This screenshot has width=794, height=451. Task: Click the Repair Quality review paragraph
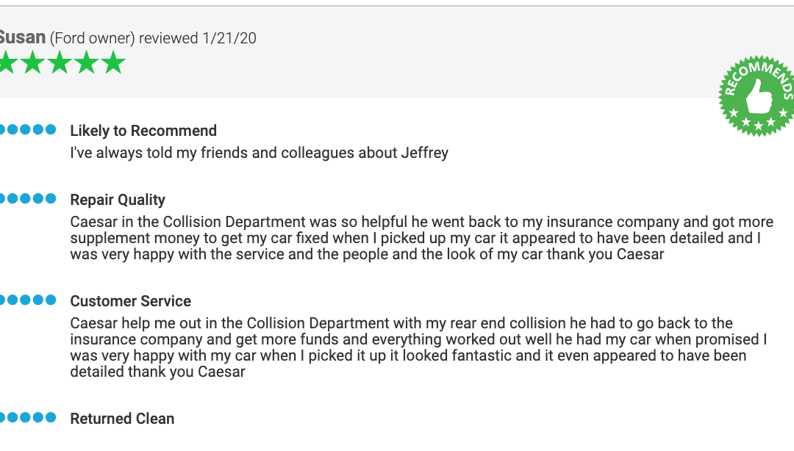coord(422,238)
